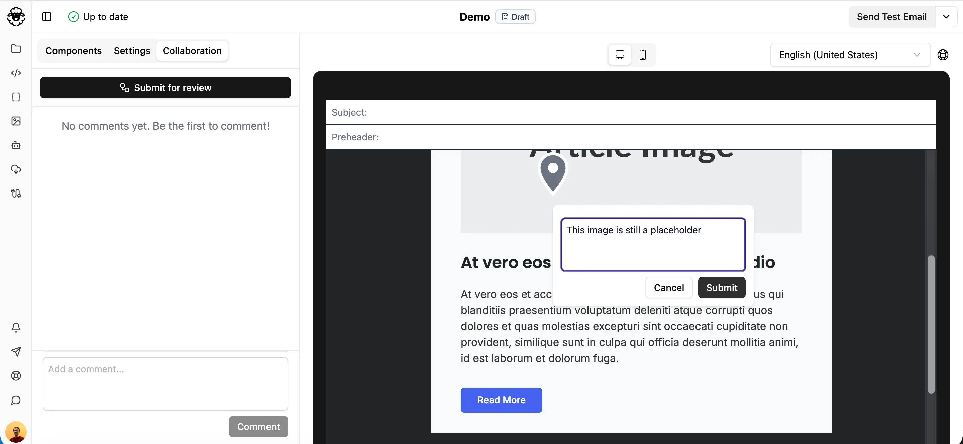This screenshot has width=963, height=444.
Task: Open the chat bubble icon at bottom left
Action: tap(16, 400)
